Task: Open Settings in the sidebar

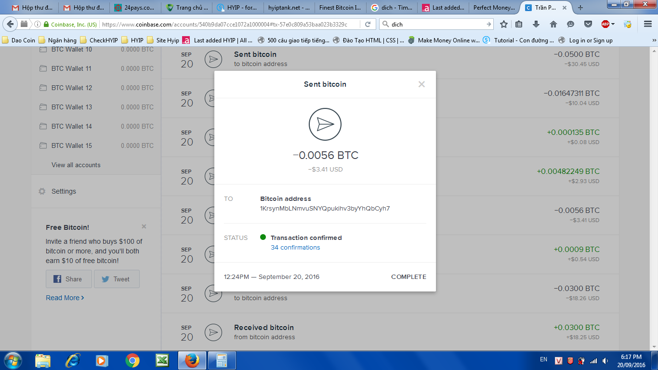Action: pos(64,191)
